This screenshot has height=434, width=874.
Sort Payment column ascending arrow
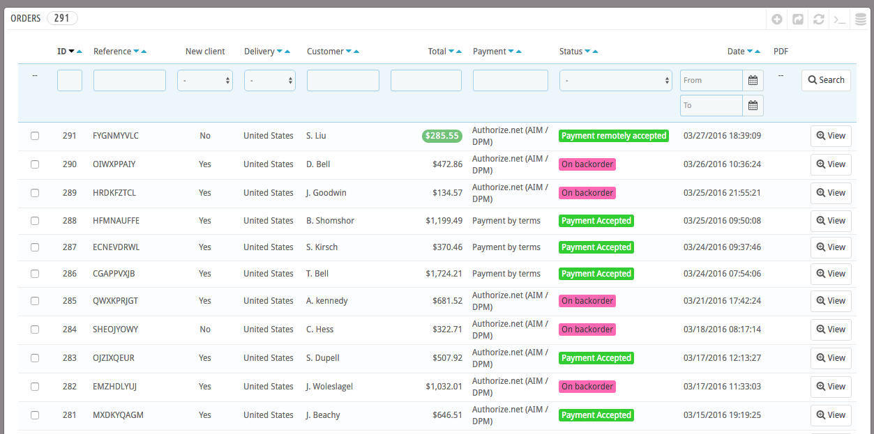pos(519,52)
